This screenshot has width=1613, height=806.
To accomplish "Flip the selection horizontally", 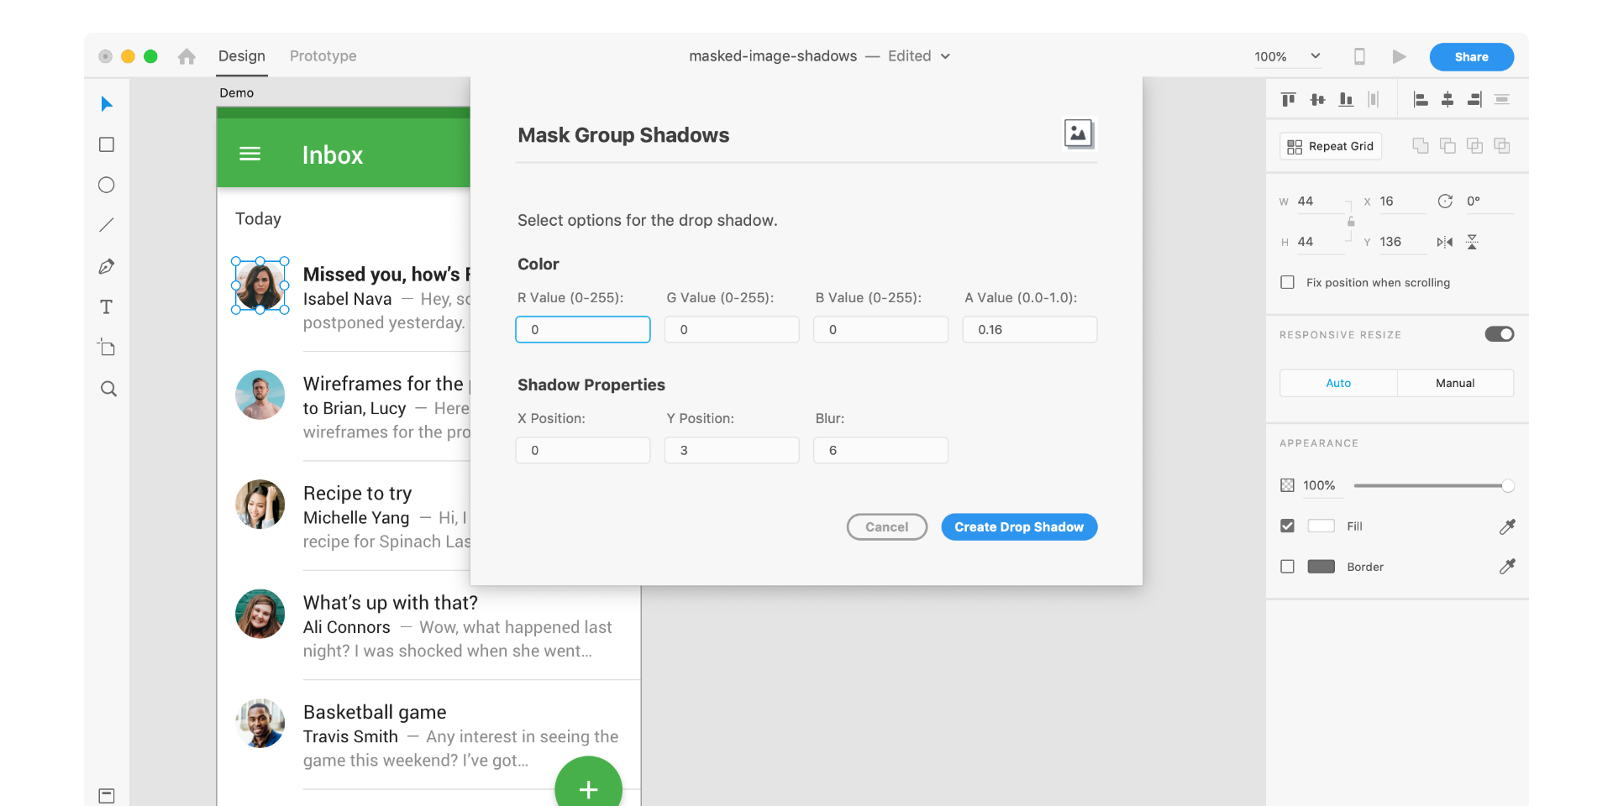I will 1446,242.
